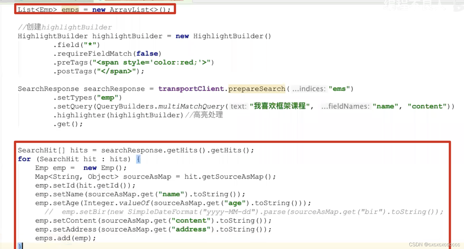Click the comment '//创建highlightBuilder'
Image resolution: width=464 pixels, height=249 pixels.
(x=65, y=27)
